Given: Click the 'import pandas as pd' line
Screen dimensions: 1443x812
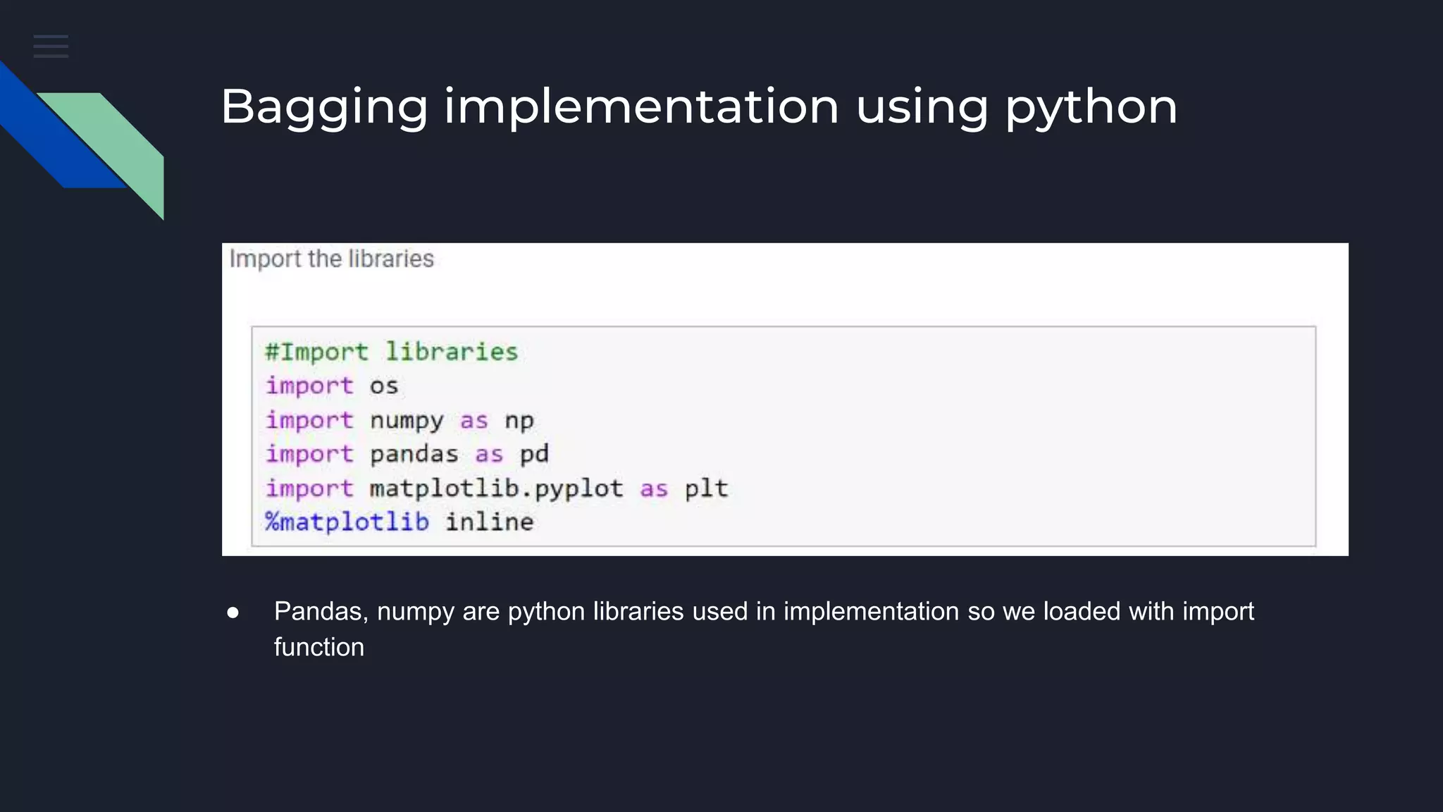Looking at the screenshot, I should 407,455.
